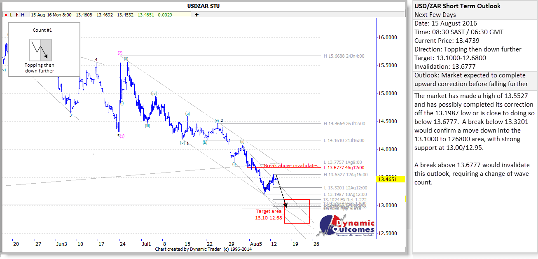Click the dashed black projection arrow head
The height and width of the screenshot is (259, 538).
click(x=285, y=205)
